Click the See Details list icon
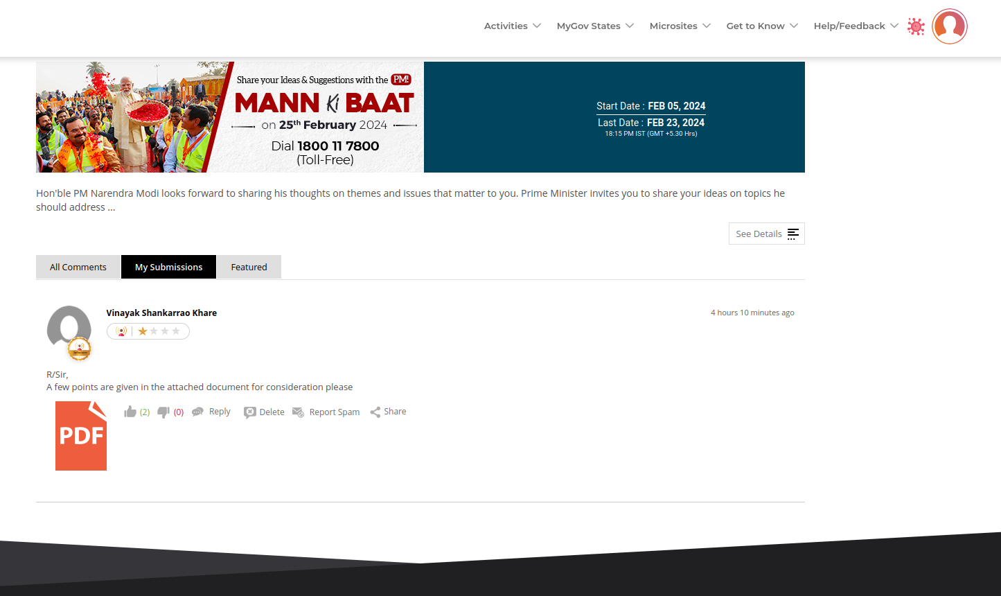 (x=793, y=234)
